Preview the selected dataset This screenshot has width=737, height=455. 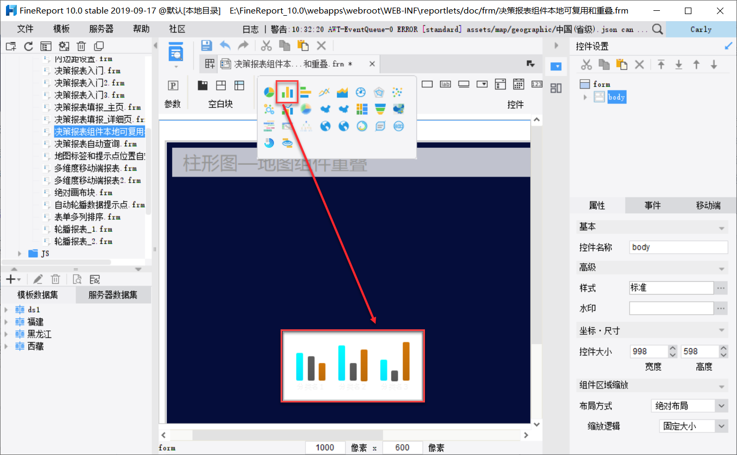pyautogui.click(x=77, y=279)
